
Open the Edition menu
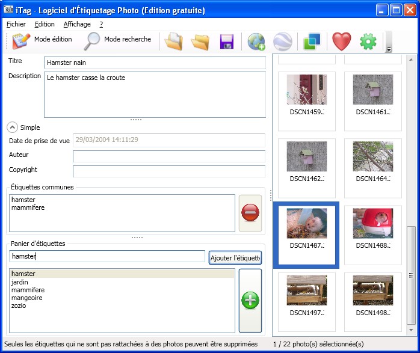45,24
